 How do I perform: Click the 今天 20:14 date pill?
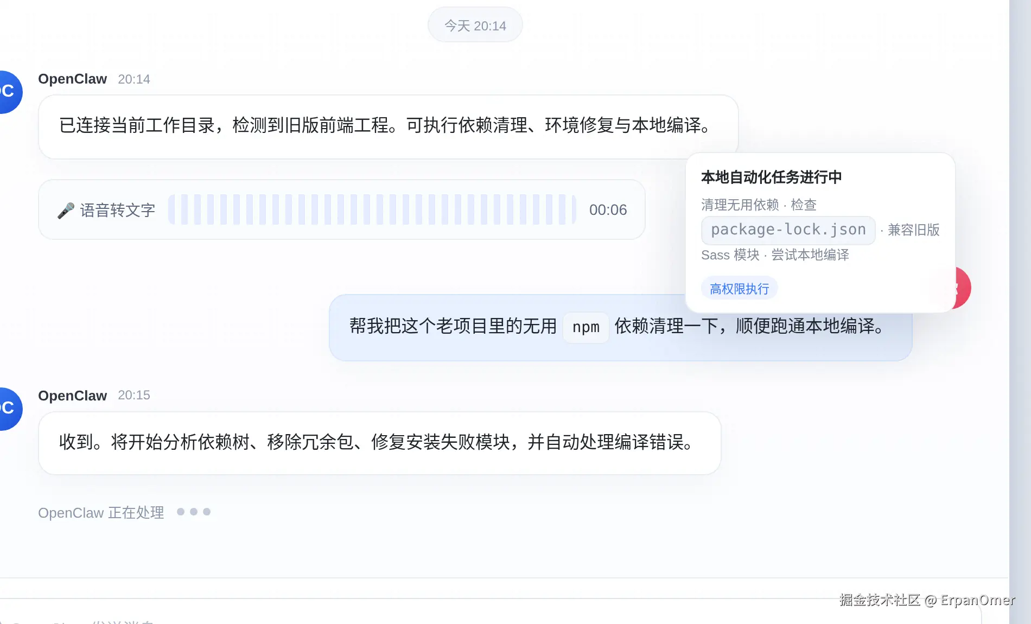pos(475,25)
